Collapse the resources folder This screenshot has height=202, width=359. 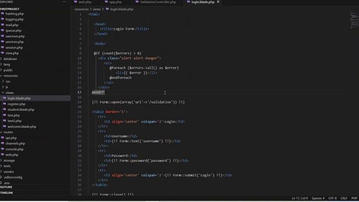pyautogui.click(x=10, y=76)
